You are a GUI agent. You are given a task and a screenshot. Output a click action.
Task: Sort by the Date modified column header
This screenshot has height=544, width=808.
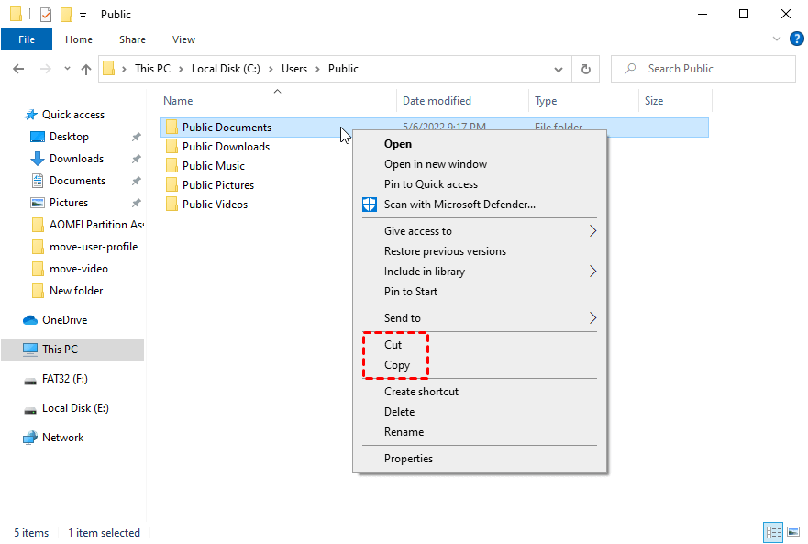point(437,101)
